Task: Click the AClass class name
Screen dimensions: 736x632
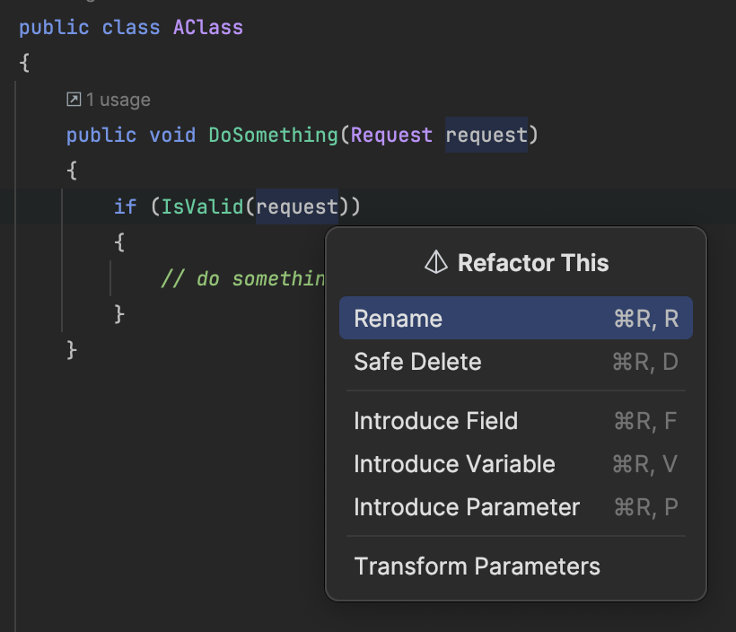Action: [x=208, y=28]
